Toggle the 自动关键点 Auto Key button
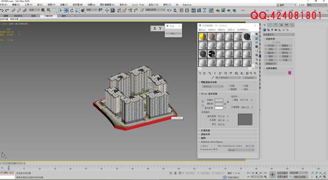Screen dimensions: 328x180 282,173
